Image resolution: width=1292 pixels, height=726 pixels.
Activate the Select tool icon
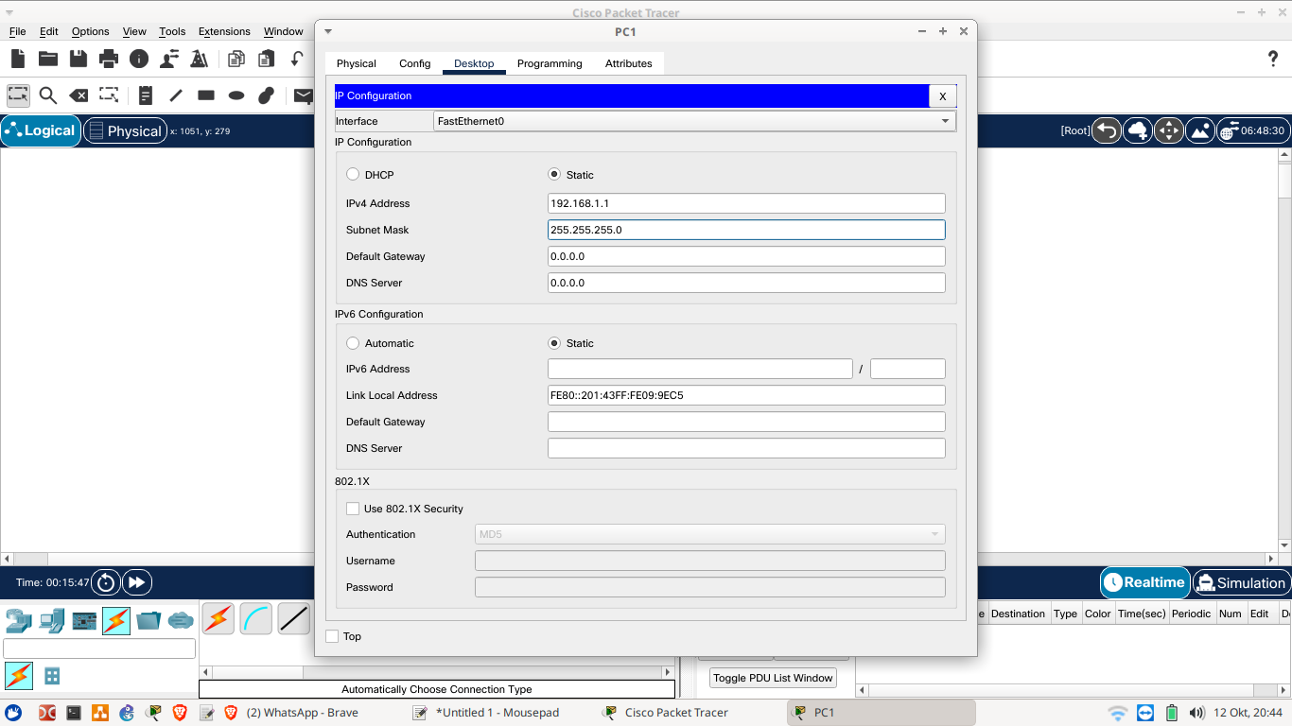tap(18, 95)
